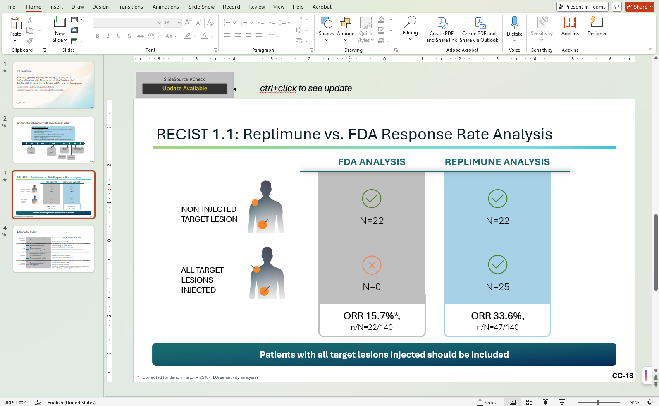The height and width of the screenshot is (406, 659).
Task: Center align text
Action: point(238,36)
